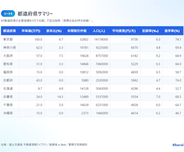Select the 都道府県サマリー title text

[35, 14]
